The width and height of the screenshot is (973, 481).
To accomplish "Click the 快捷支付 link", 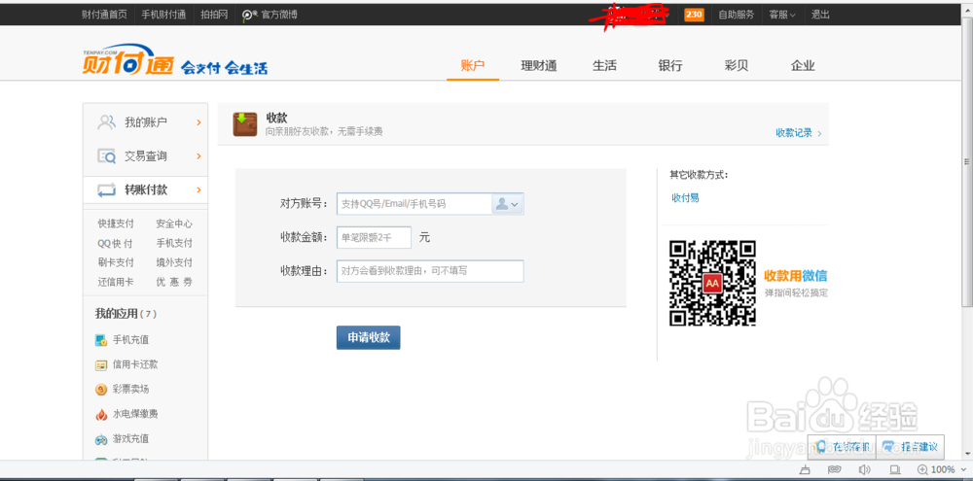I will pos(116,223).
